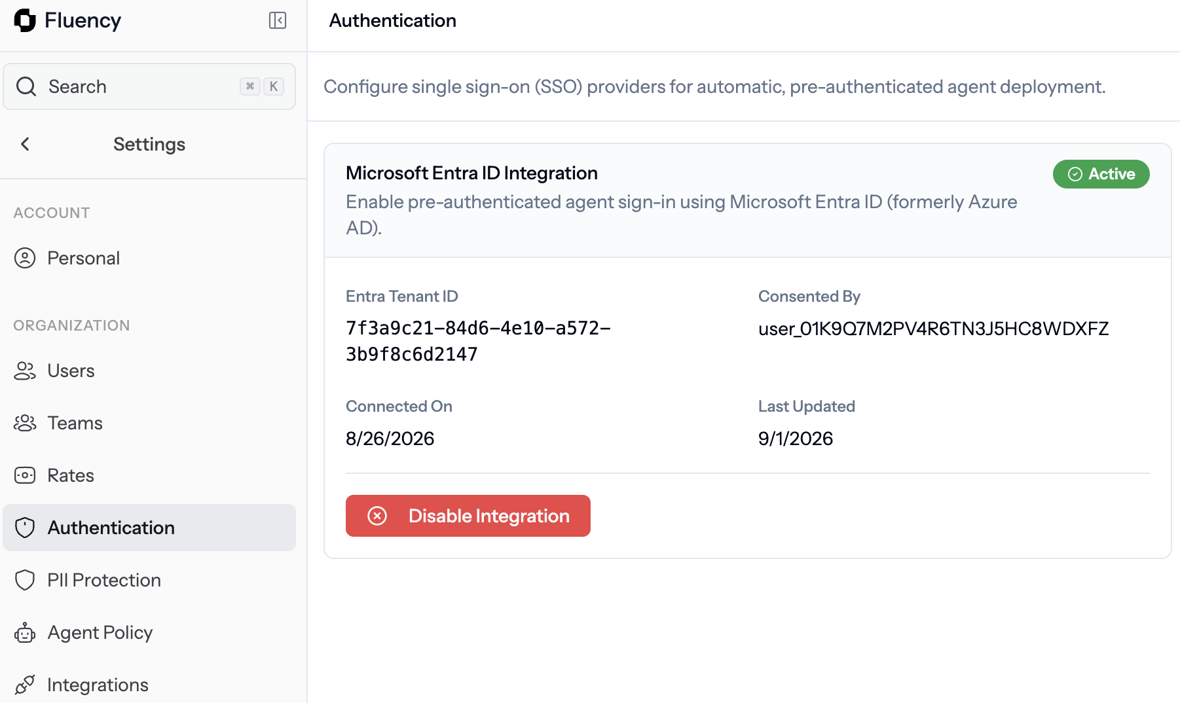This screenshot has width=1180, height=703.
Task: Click the X circle icon on Disable button
Action: coord(377,516)
